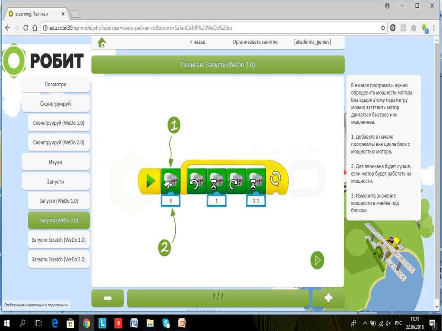Open the Windows Start menu

pyautogui.click(x=7, y=323)
